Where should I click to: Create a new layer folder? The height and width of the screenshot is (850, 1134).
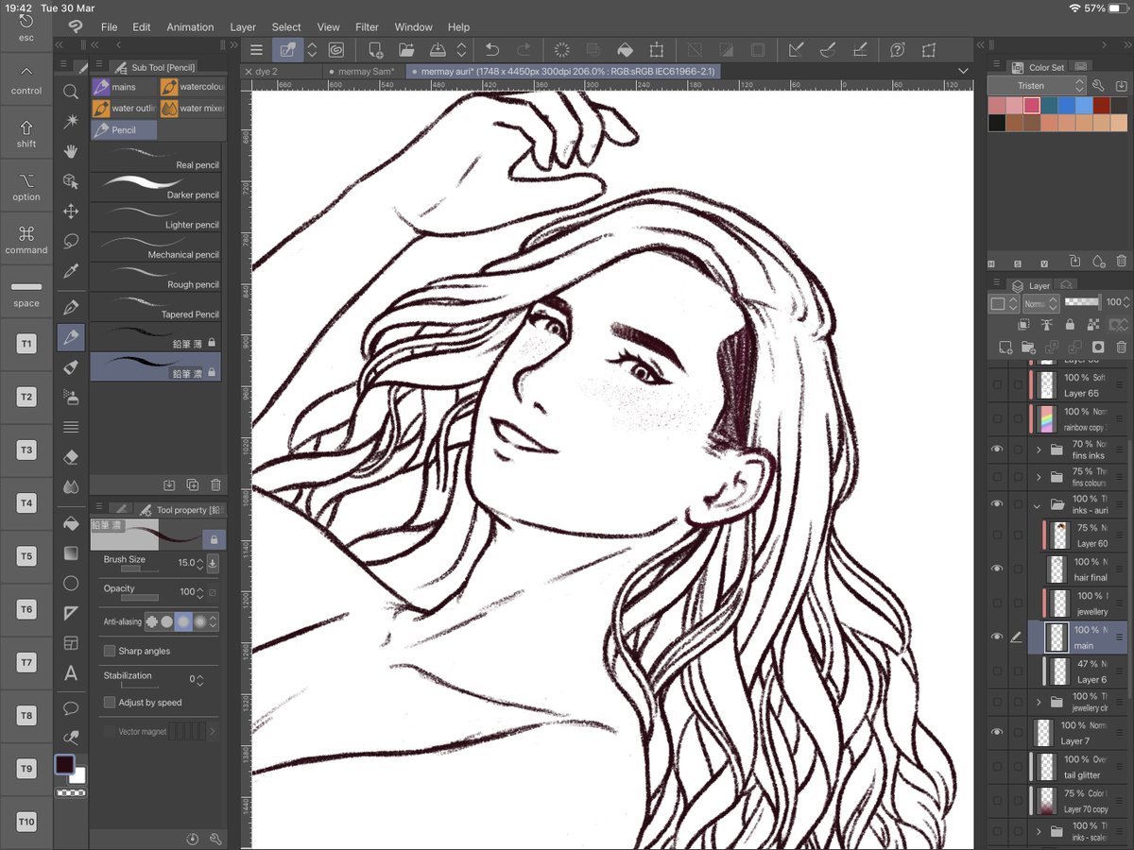point(1027,348)
